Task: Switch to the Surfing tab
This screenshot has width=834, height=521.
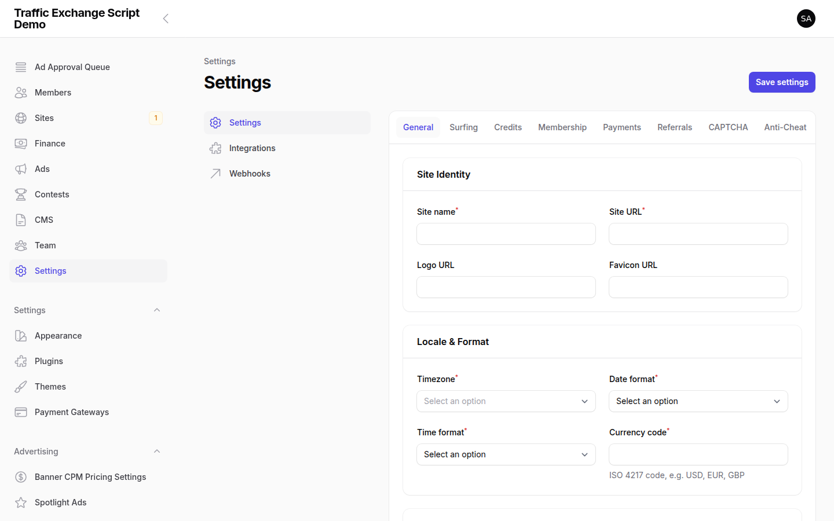Action: tap(463, 127)
